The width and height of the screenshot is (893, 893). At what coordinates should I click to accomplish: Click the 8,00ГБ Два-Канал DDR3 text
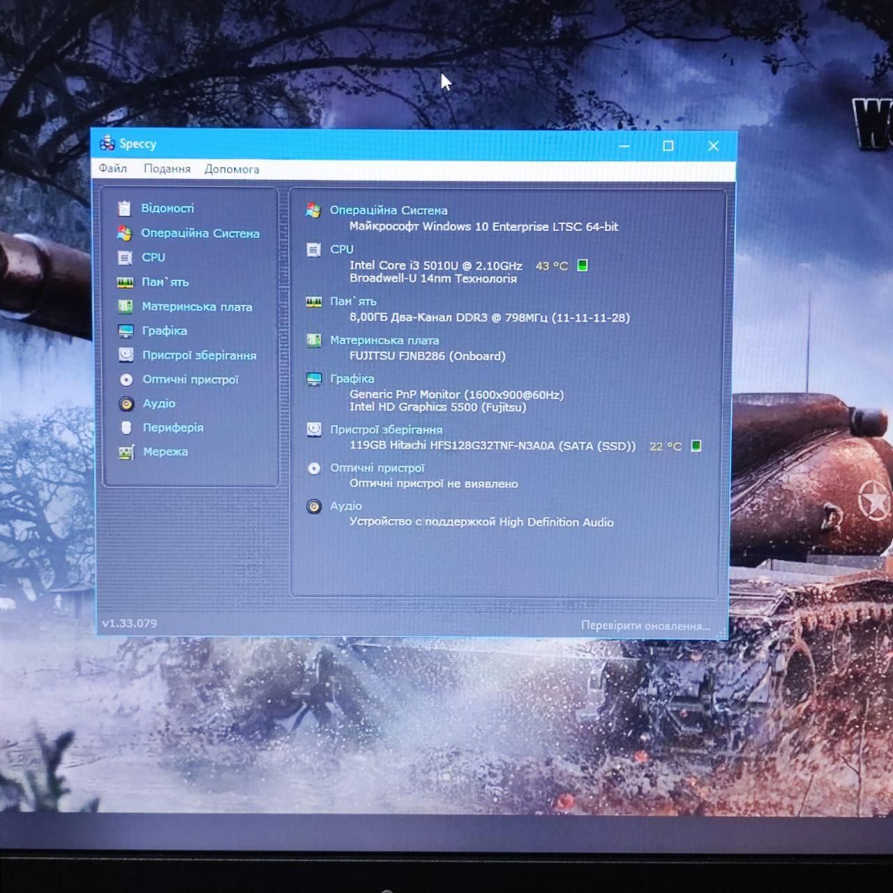[x=490, y=317]
